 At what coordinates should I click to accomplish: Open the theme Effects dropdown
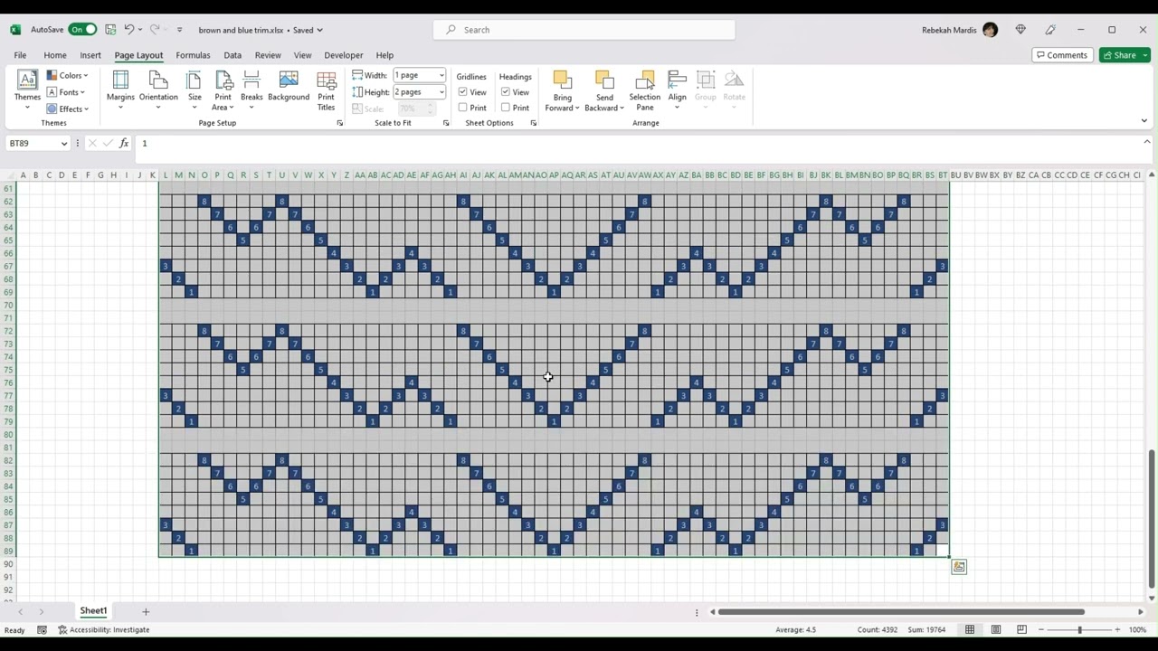[68, 108]
